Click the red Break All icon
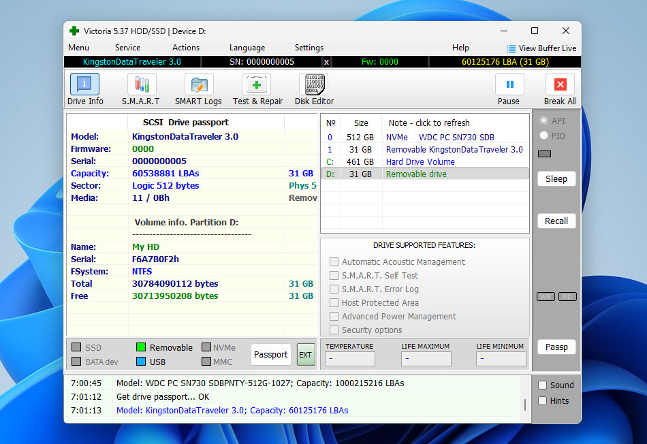The width and height of the screenshot is (647, 444). coord(560,84)
